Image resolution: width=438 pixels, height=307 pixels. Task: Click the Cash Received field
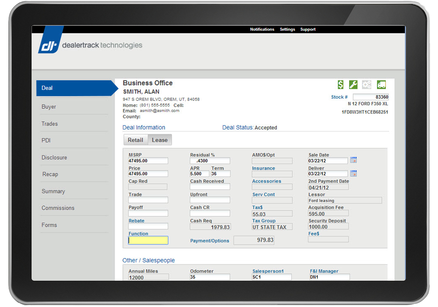coord(210,187)
